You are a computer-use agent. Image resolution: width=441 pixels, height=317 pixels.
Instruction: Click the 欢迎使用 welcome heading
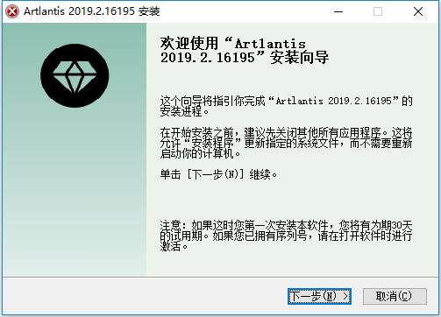click(x=245, y=50)
